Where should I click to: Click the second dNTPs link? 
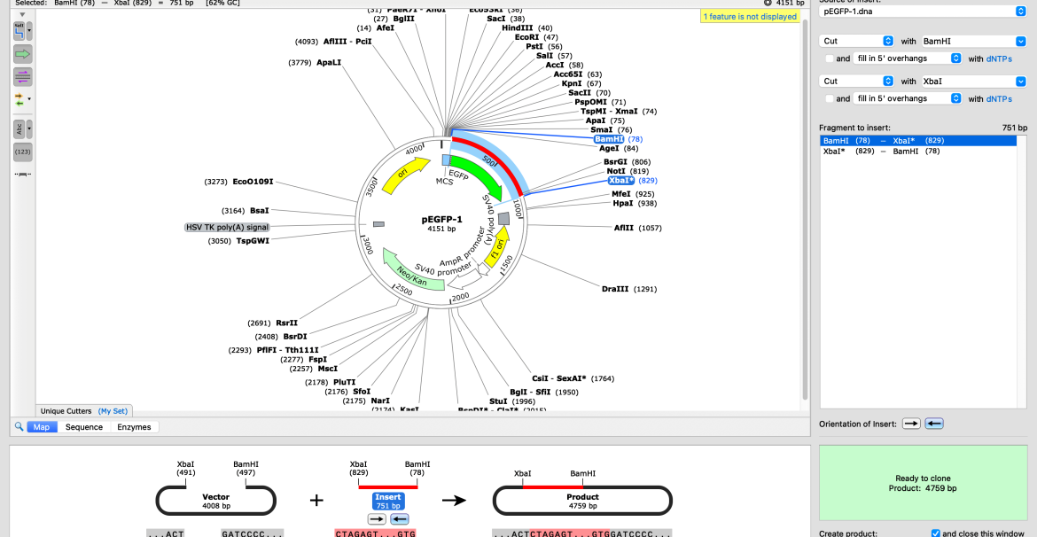tap(999, 98)
